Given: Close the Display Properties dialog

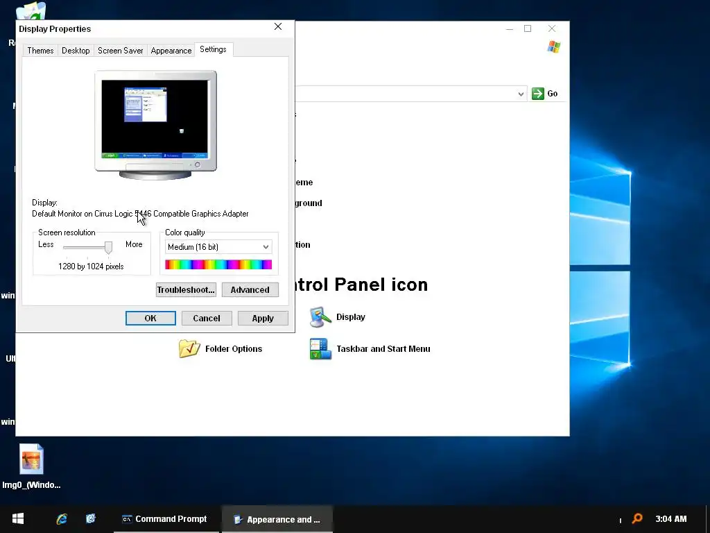Looking at the screenshot, I should 278,27.
